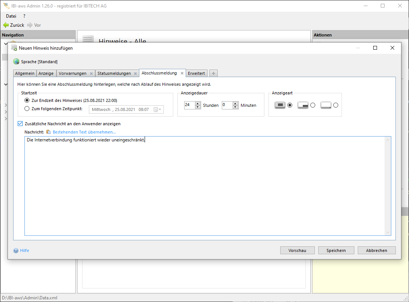The height and width of the screenshot is (302, 409).
Task: Close the Statusmeldungen tab using its x
Action: pyautogui.click(x=135, y=73)
